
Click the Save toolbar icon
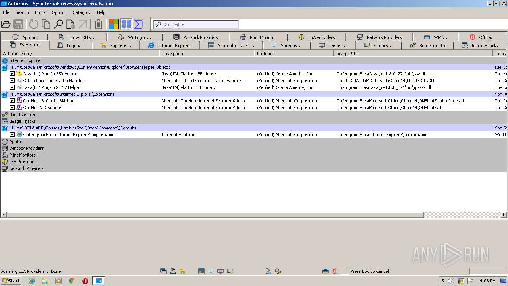[18, 24]
